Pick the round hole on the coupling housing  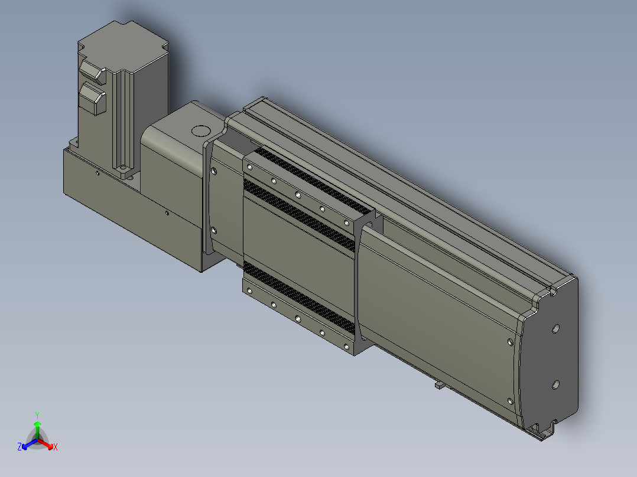(200, 130)
